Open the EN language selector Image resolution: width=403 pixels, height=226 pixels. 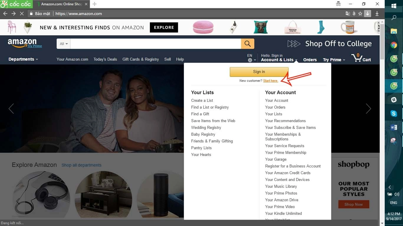coord(251,58)
